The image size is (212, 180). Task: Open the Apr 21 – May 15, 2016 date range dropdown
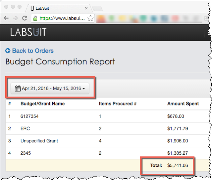(x=50, y=89)
